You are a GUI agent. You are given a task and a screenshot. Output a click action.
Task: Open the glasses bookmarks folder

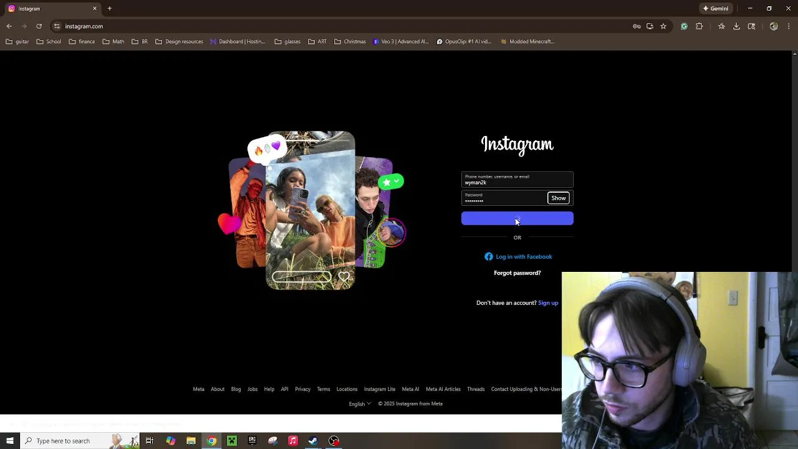pyautogui.click(x=287, y=42)
